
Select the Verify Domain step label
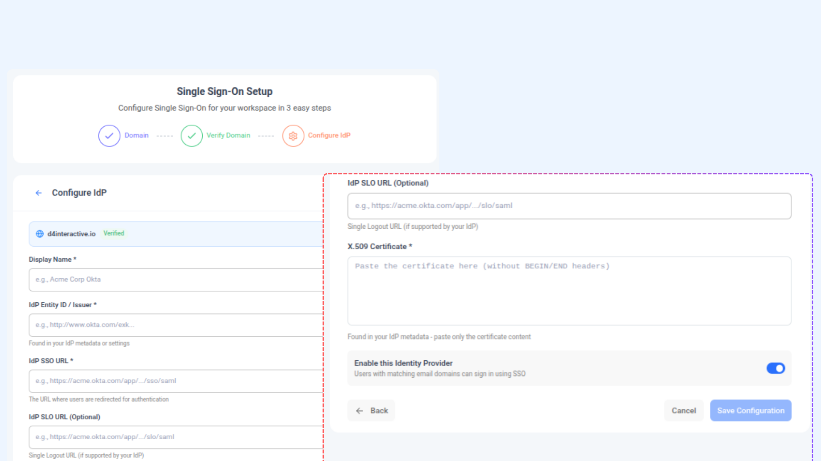pos(228,135)
